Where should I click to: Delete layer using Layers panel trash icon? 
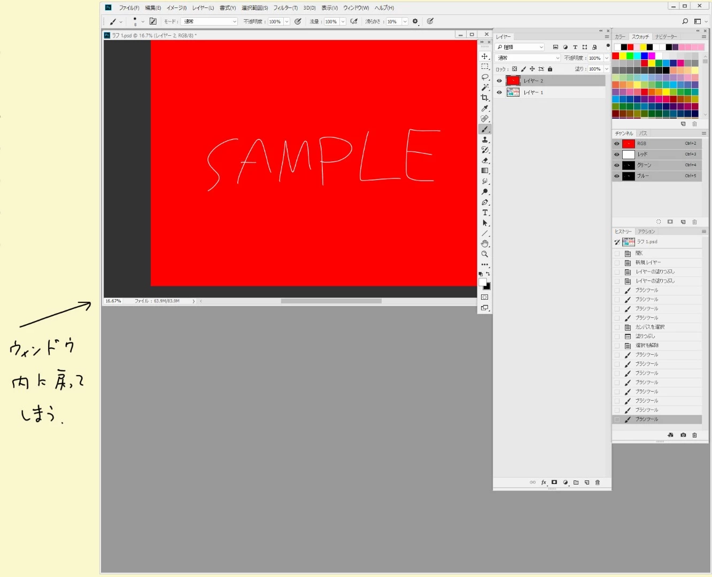click(x=598, y=482)
